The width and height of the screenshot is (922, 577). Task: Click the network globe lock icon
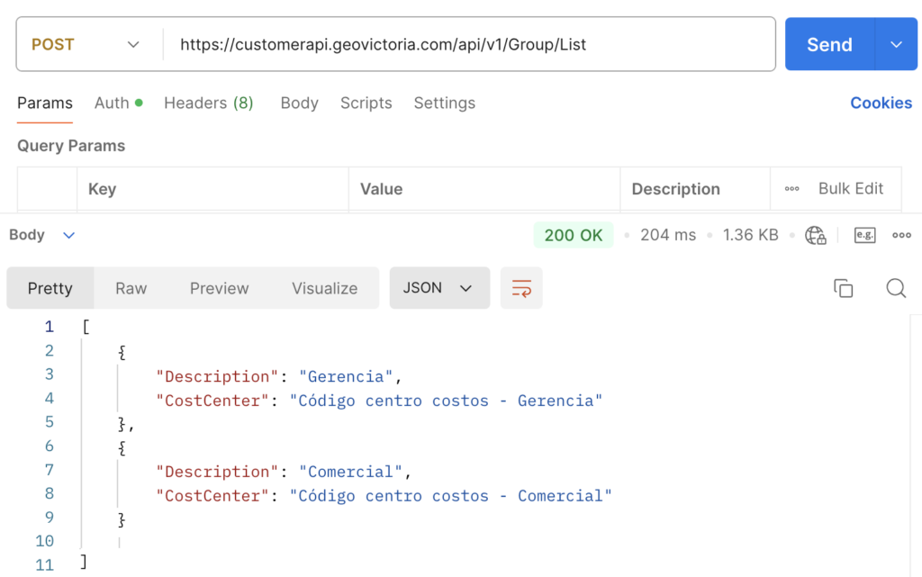816,235
